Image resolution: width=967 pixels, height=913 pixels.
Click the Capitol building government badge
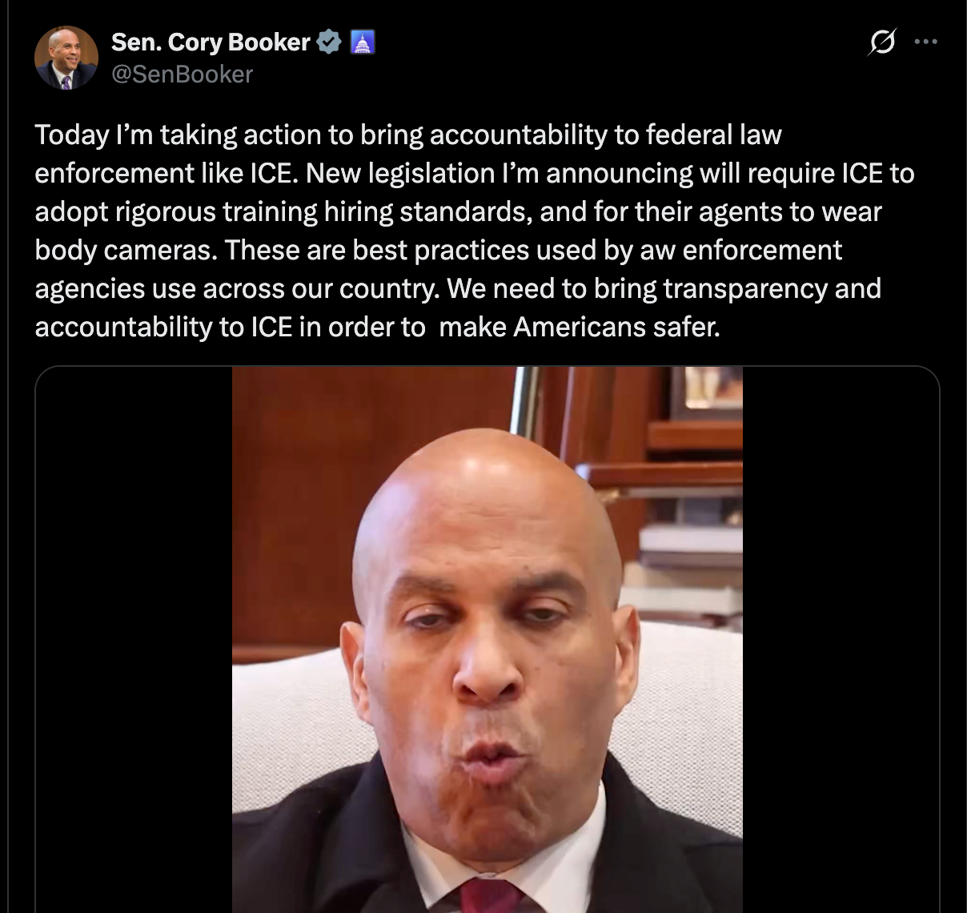pos(363,42)
